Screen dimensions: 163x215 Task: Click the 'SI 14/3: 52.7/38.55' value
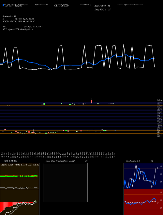coord(24,19)
